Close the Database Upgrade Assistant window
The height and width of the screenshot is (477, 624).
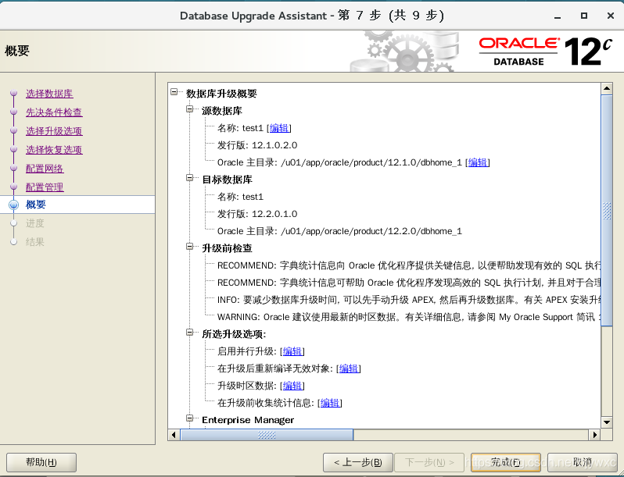coord(611,16)
